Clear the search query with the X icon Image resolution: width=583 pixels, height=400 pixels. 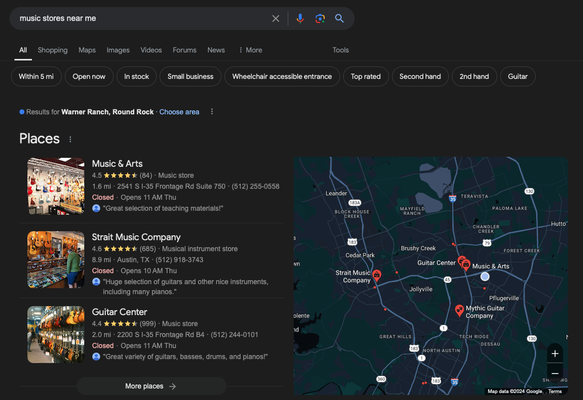pos(275,18)
